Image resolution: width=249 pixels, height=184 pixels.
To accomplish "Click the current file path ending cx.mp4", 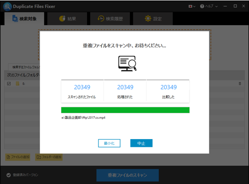I will 83,118.
